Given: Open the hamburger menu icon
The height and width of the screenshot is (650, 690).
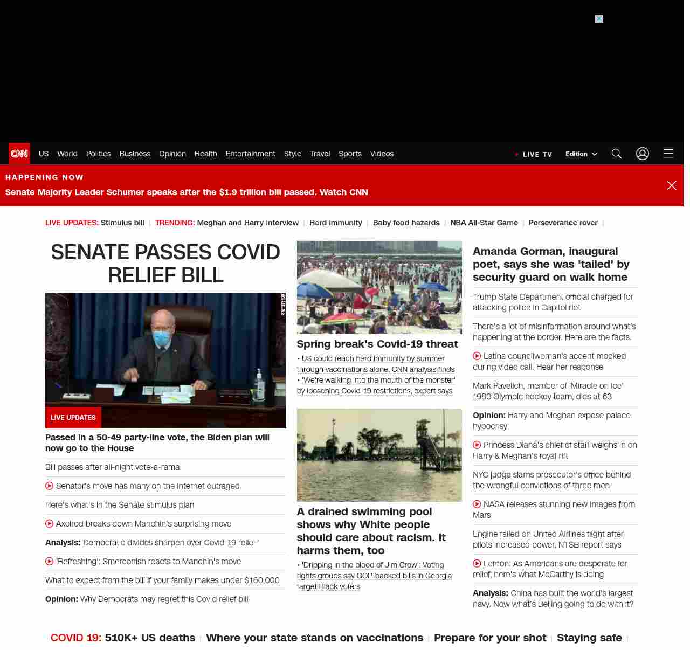Looking at the screenshot, I should (x=668, y=154).
